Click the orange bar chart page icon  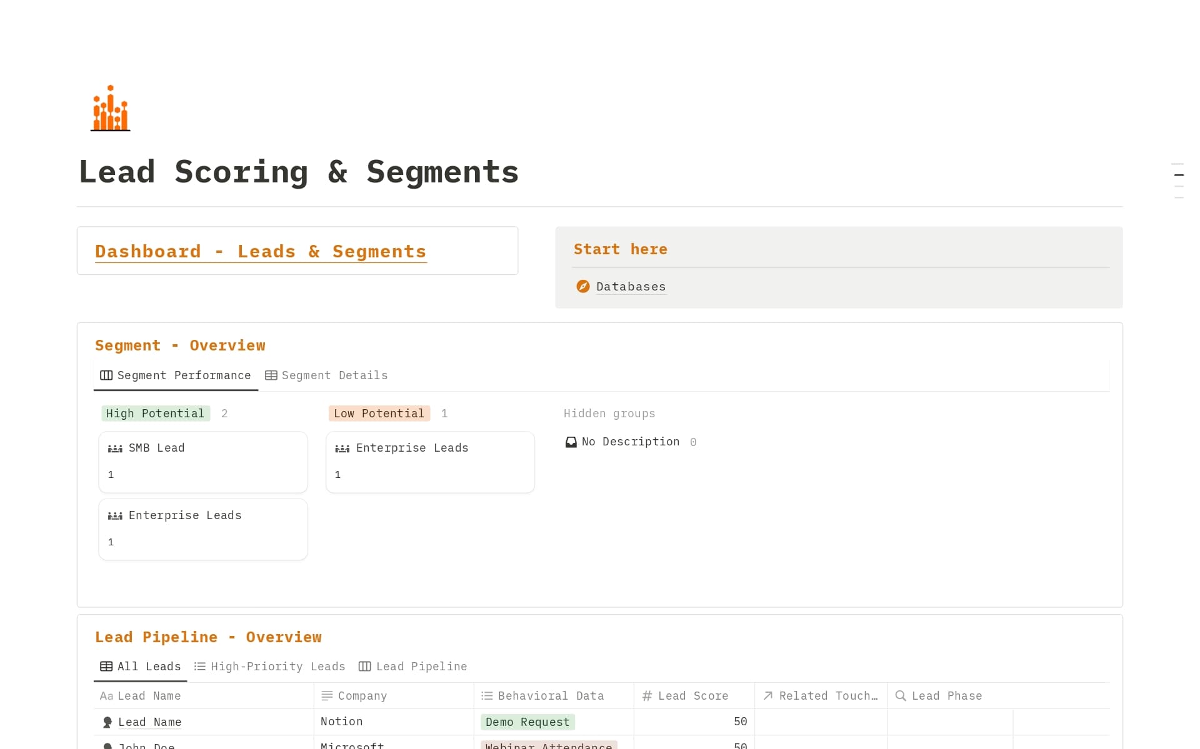coord(110,108)
